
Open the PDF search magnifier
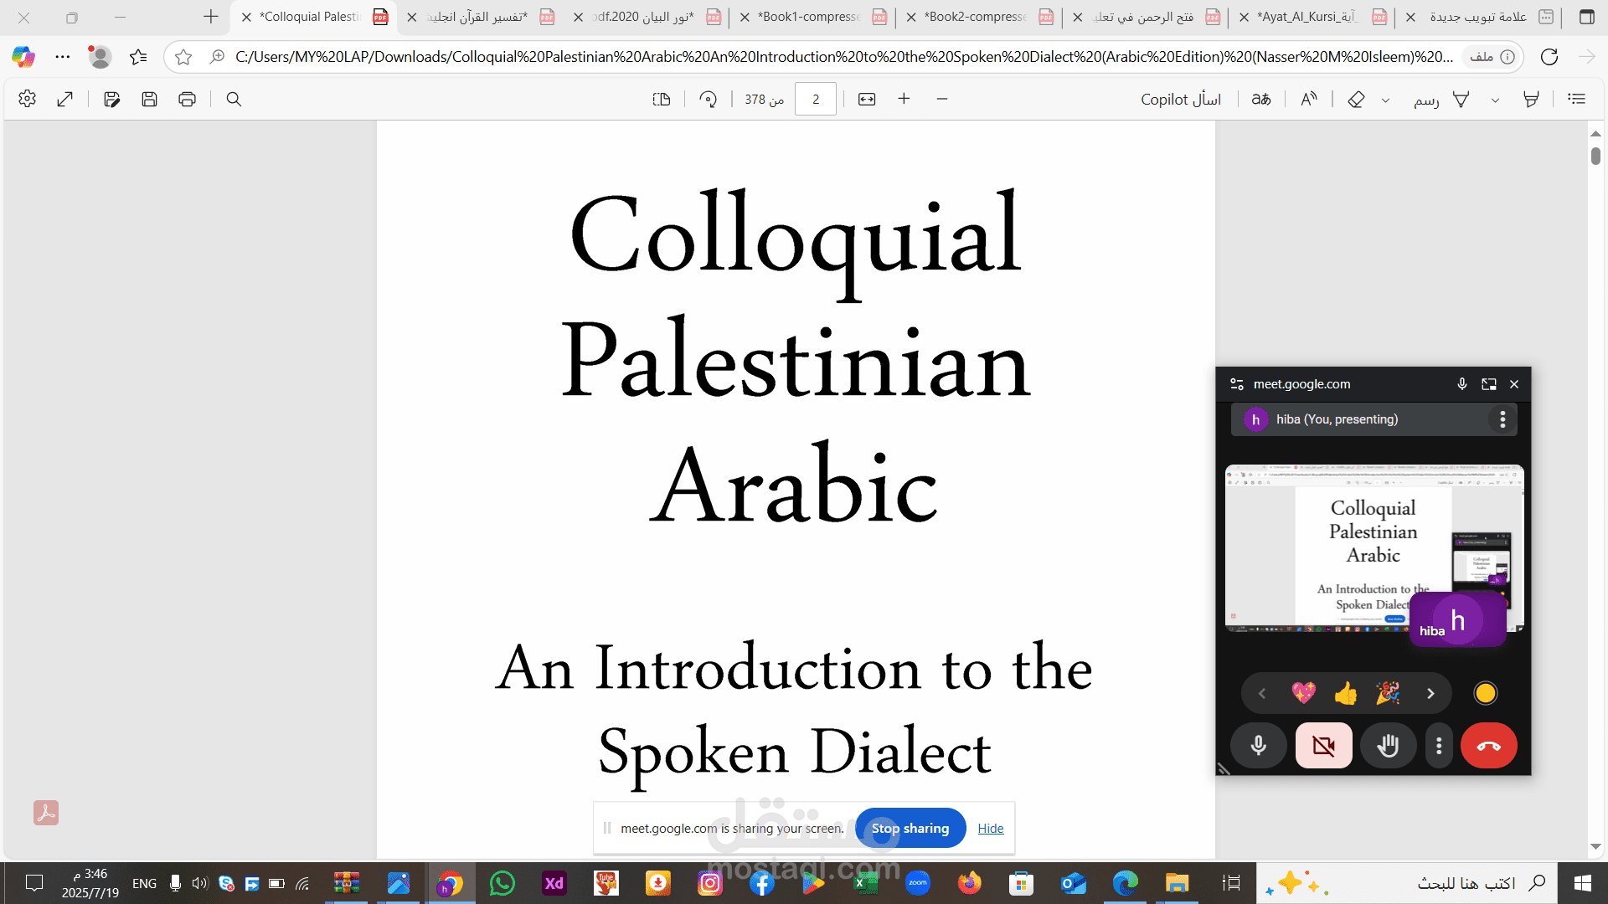click(234, 99)
